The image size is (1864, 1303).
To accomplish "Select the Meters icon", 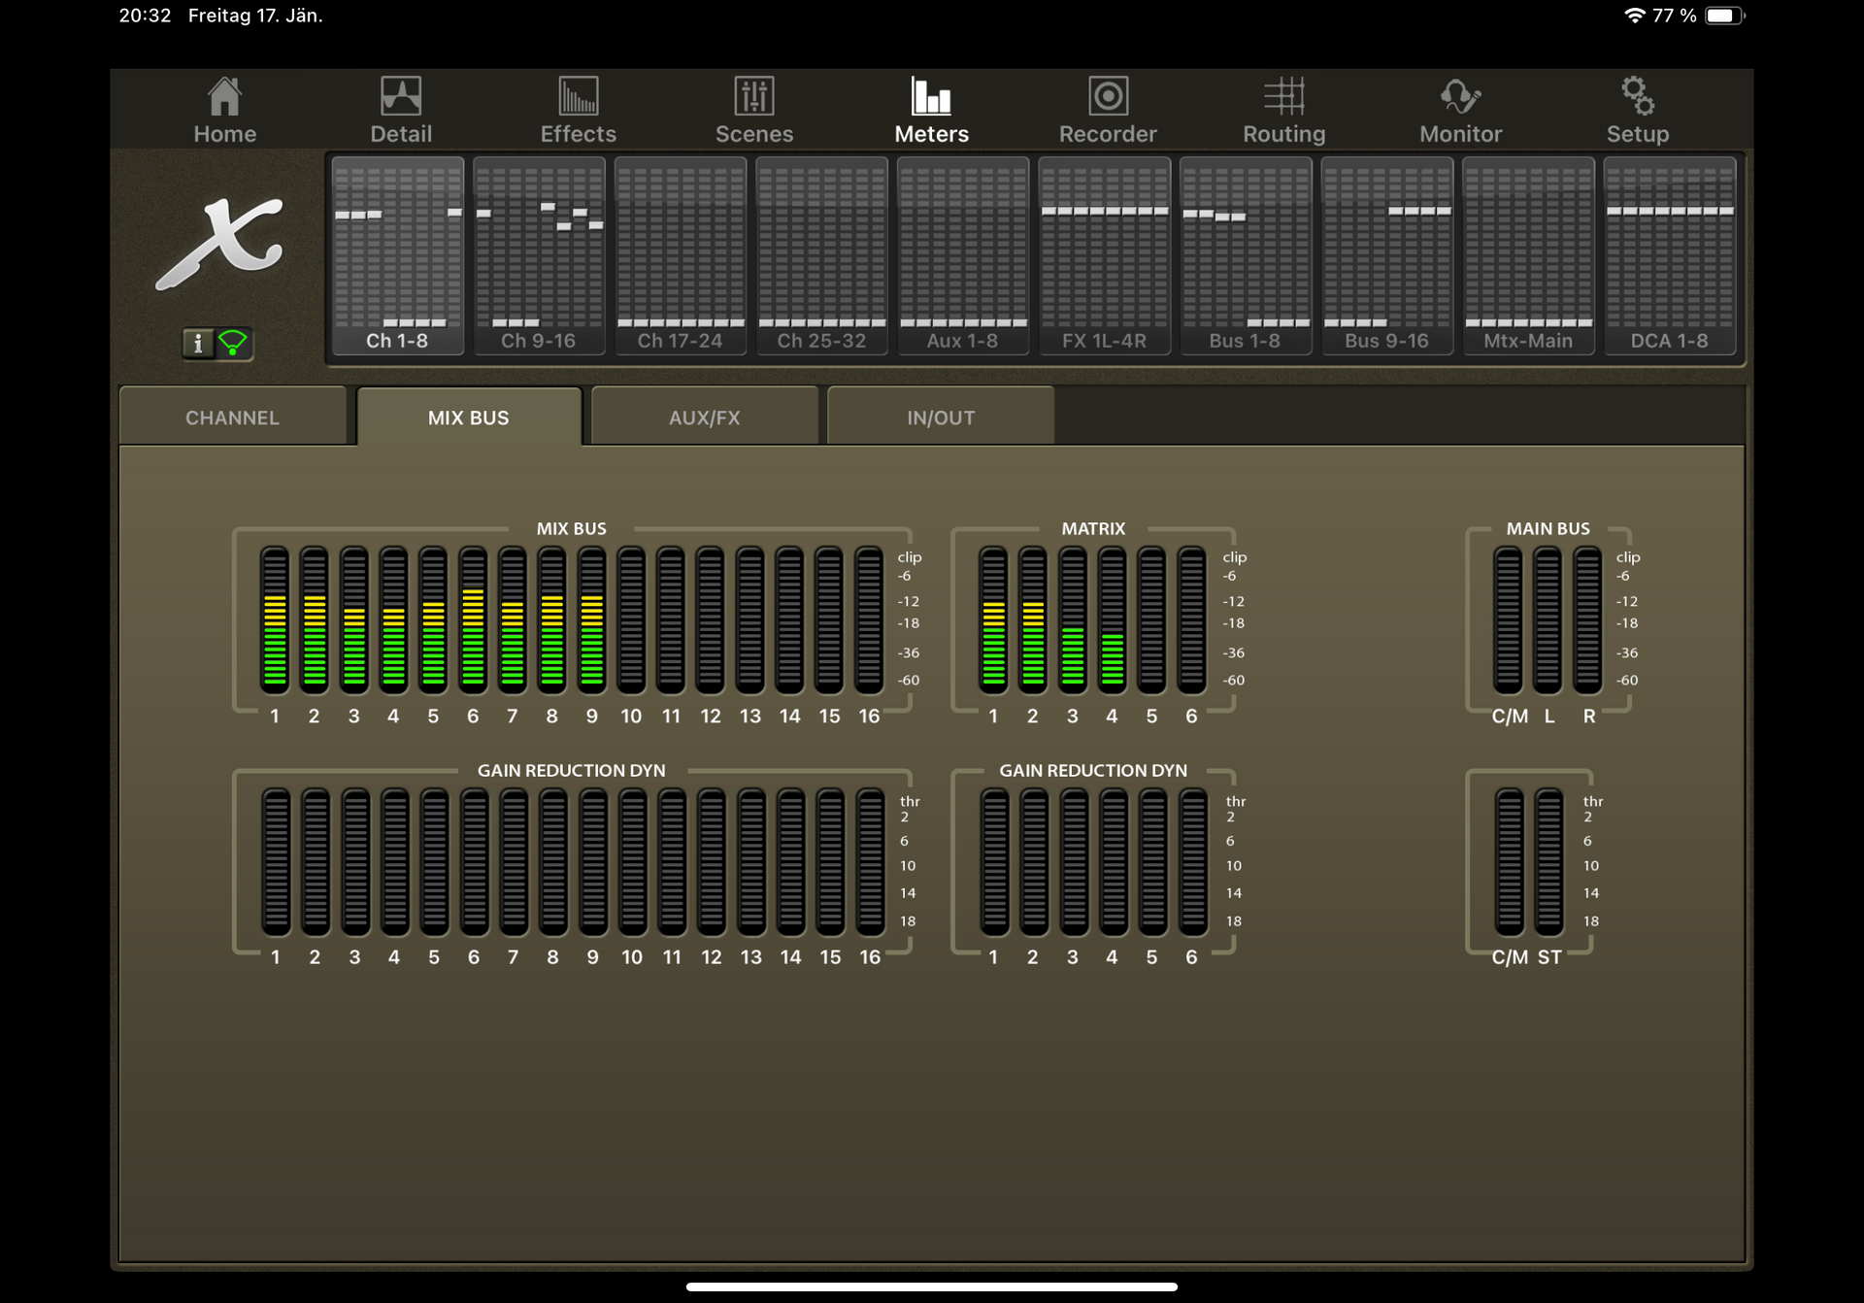I will pos(931,110).
